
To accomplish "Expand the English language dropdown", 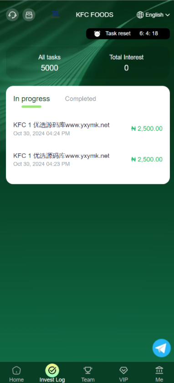I will [x=153, y=15].
